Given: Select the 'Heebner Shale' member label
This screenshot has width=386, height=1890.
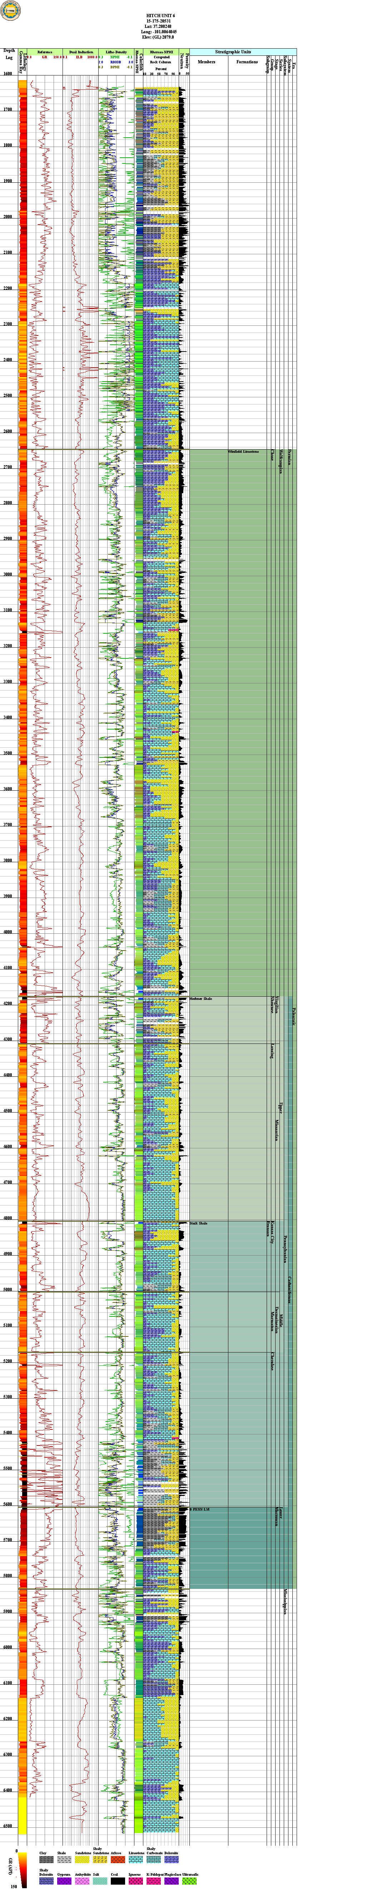Looking at the screenshot, I should tap(201, 999).
